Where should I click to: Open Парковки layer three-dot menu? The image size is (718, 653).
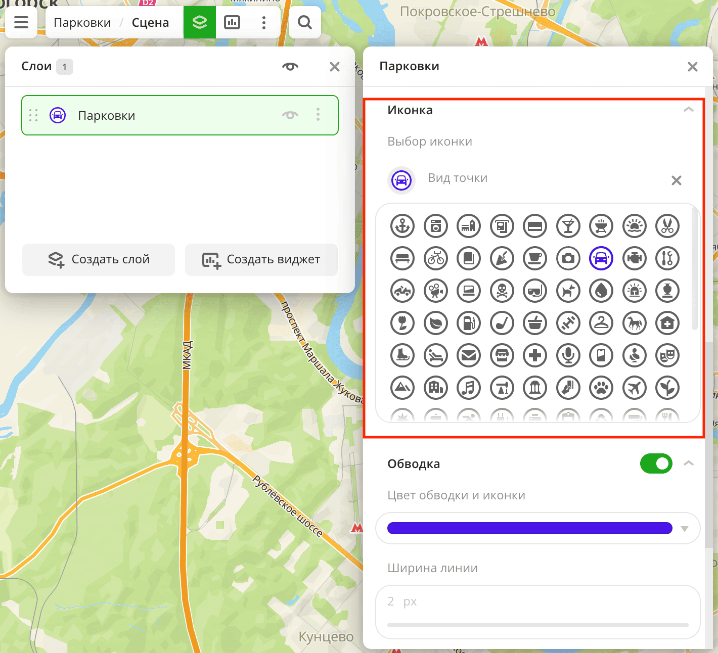[x=318, y=115]
